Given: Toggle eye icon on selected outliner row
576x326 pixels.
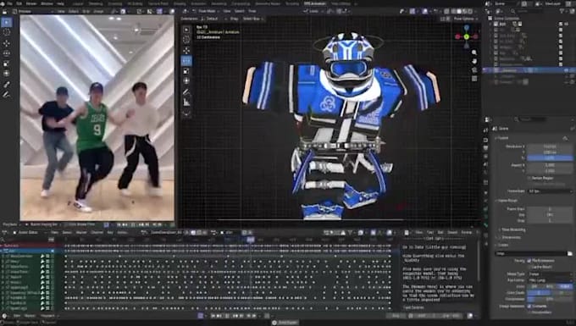Looking at the screenshot, I should coord(567,70).
